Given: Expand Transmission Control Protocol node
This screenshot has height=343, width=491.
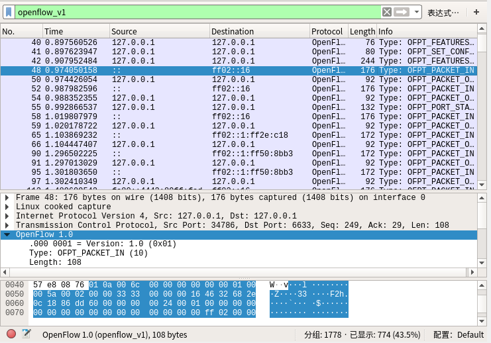Looking at the screenshot, I should click(7, 225).
